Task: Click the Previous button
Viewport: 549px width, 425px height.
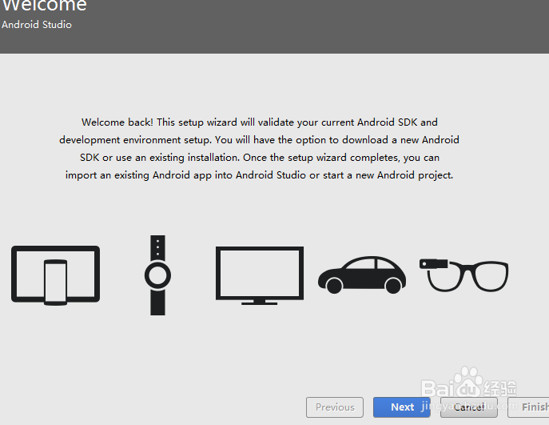Action: pyautogui.click(x=335, y=407)
